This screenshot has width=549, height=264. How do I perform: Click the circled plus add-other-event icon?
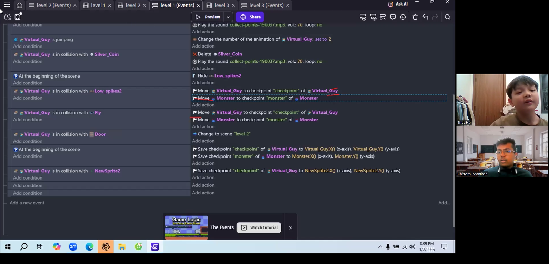[x=403, y=17]
